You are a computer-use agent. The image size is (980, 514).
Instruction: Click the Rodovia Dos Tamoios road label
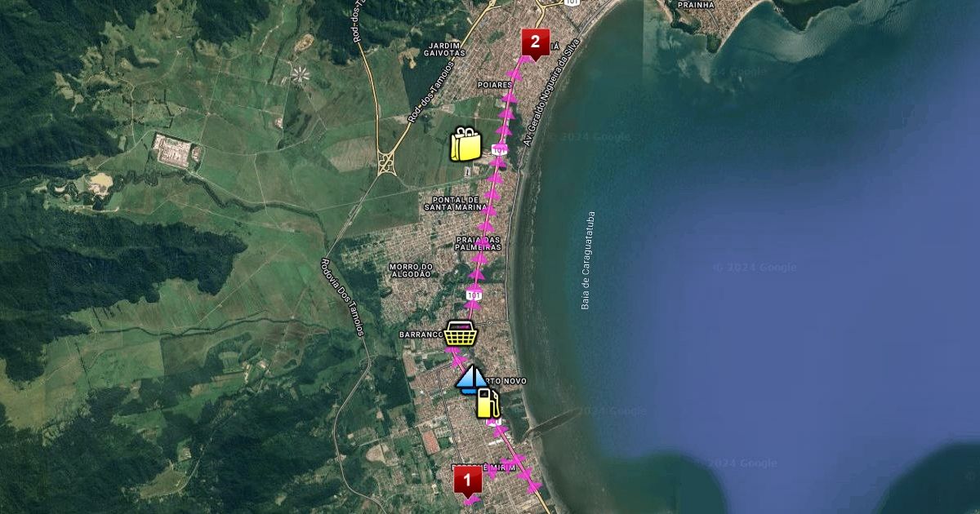pyautogui.click(x=341, y=297)
